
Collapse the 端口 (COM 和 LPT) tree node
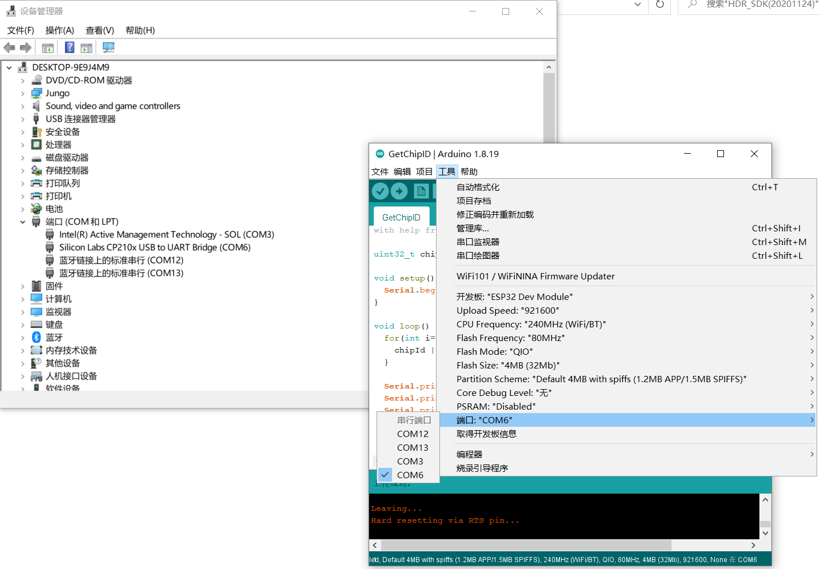coord(23,222)
